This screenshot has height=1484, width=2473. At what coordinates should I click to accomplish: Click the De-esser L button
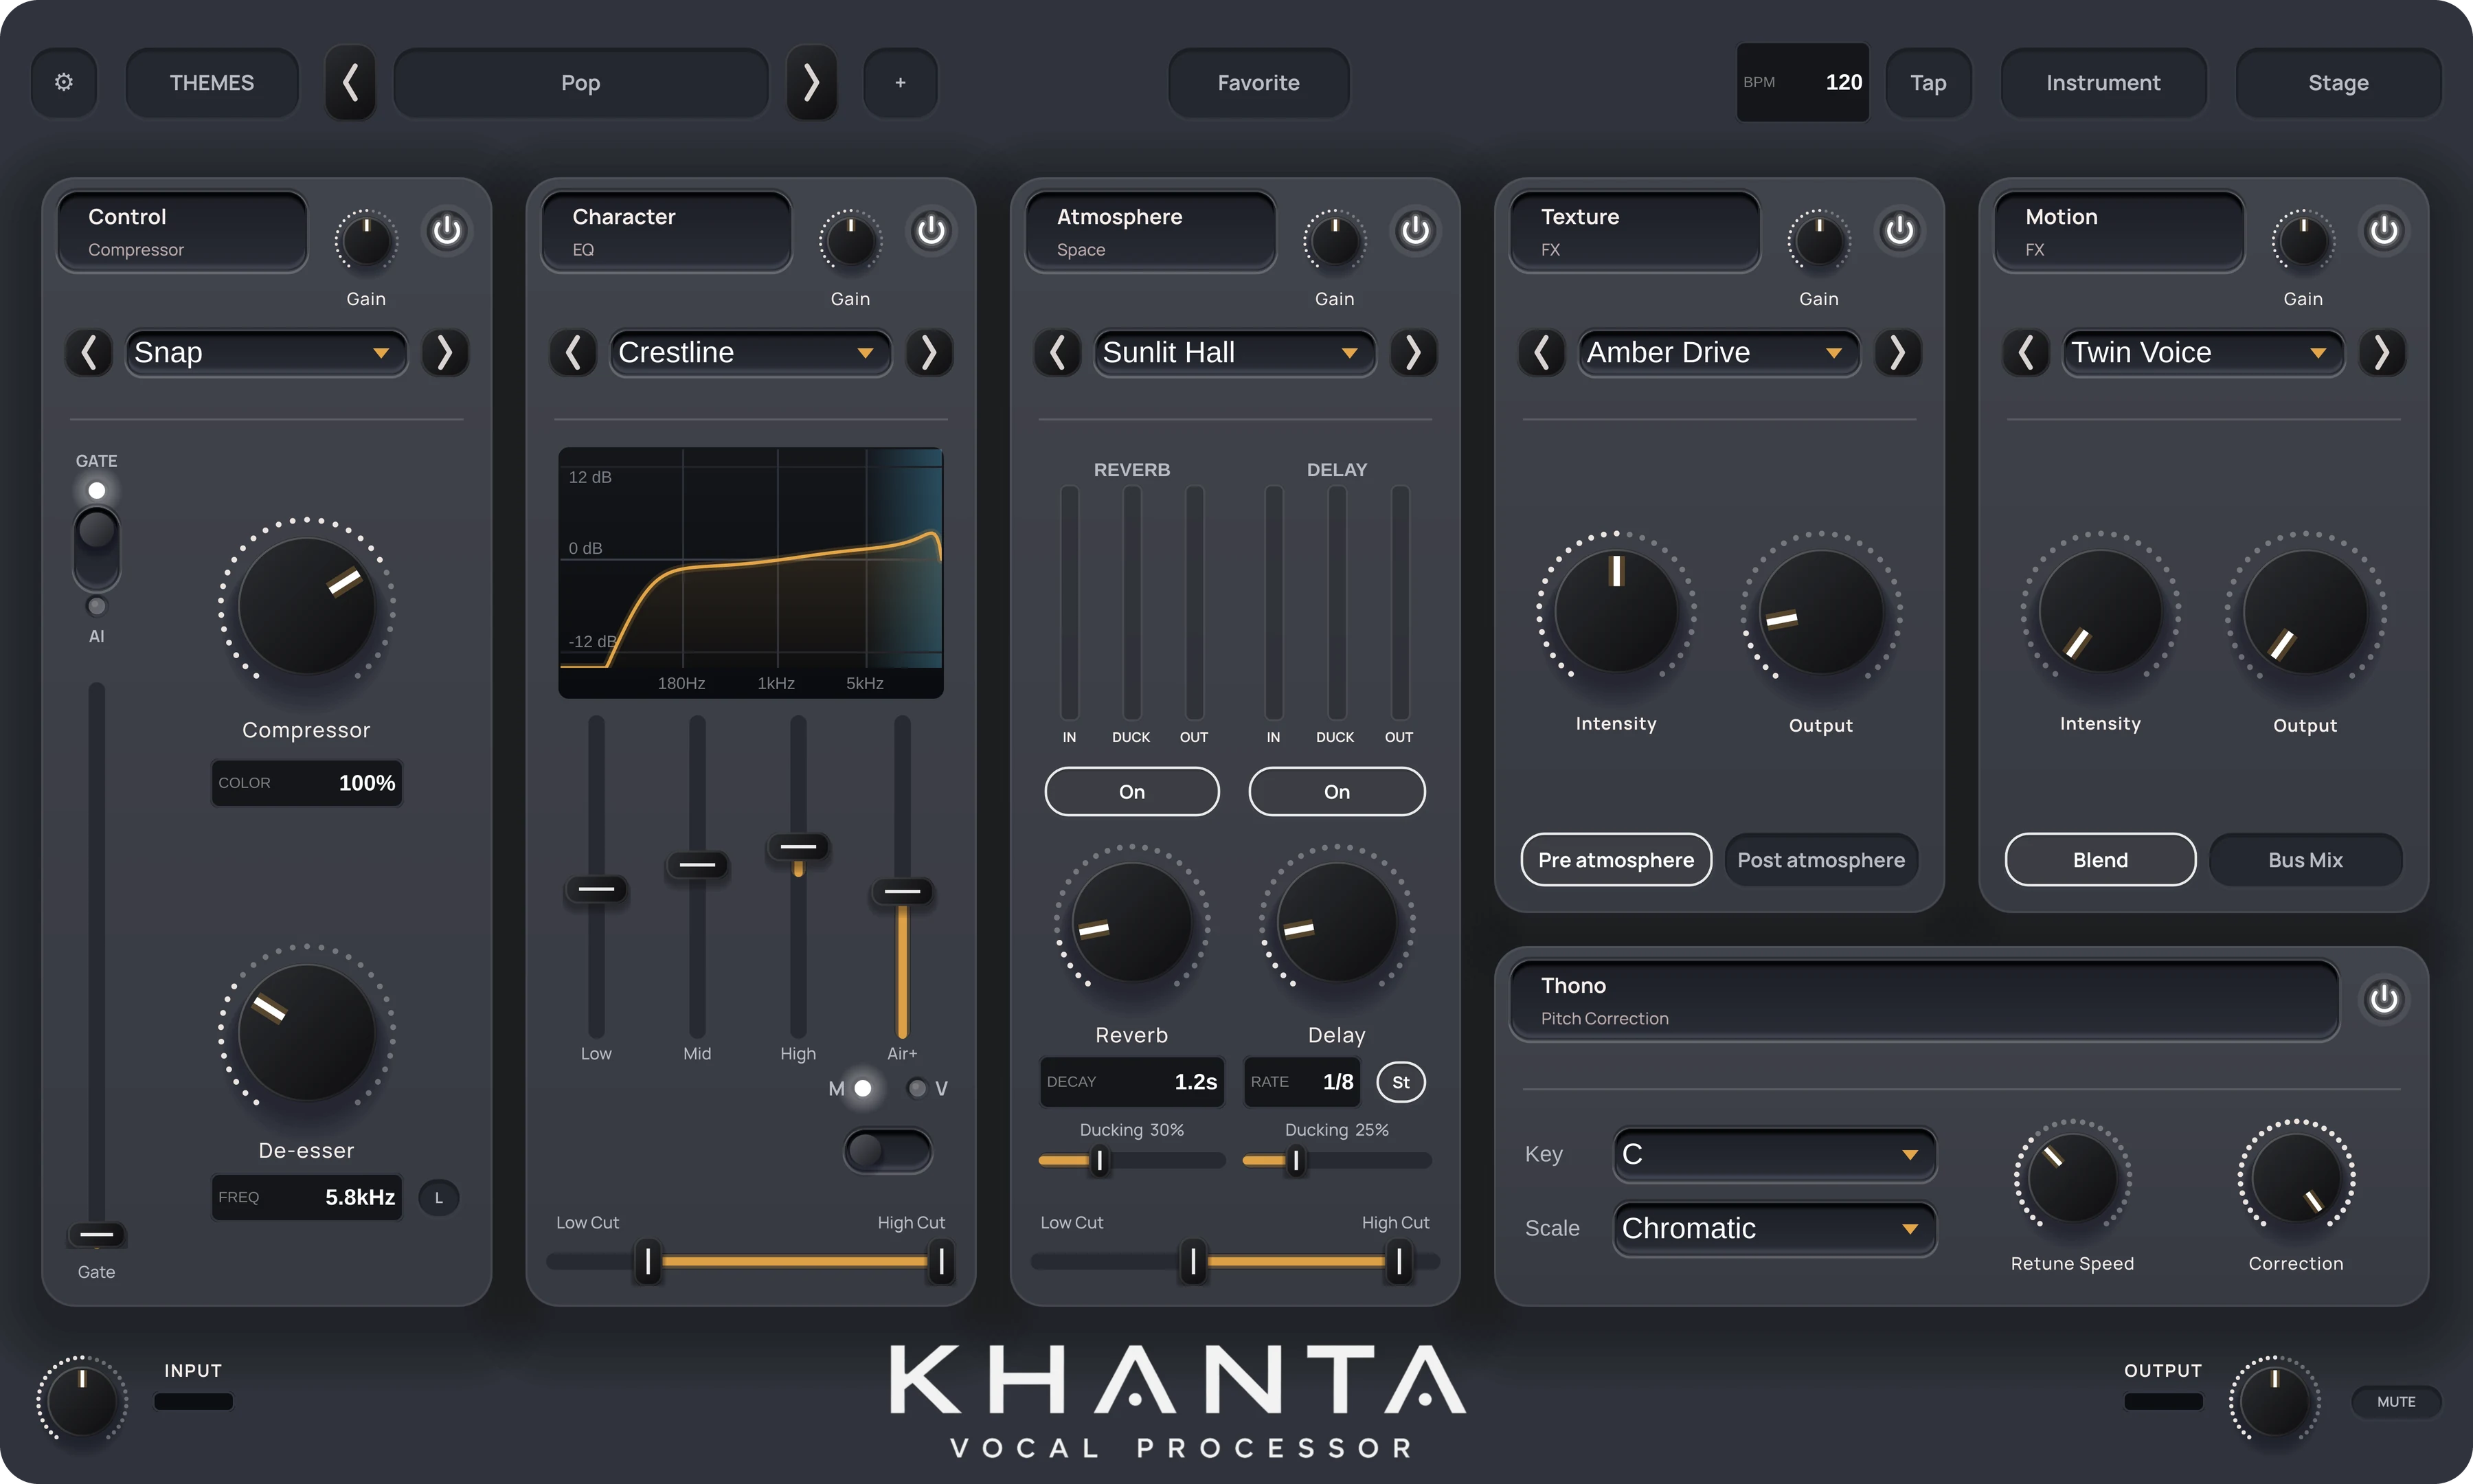tap(438, 1197)
